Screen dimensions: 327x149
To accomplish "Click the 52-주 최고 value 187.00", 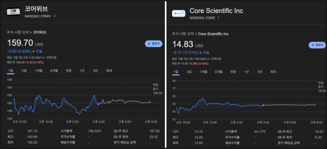I will pos(155,131).
